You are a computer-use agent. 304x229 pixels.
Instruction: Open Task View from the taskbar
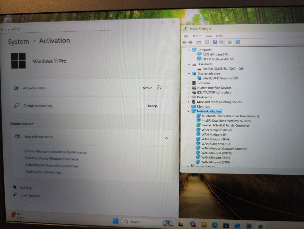coord(181,224)
